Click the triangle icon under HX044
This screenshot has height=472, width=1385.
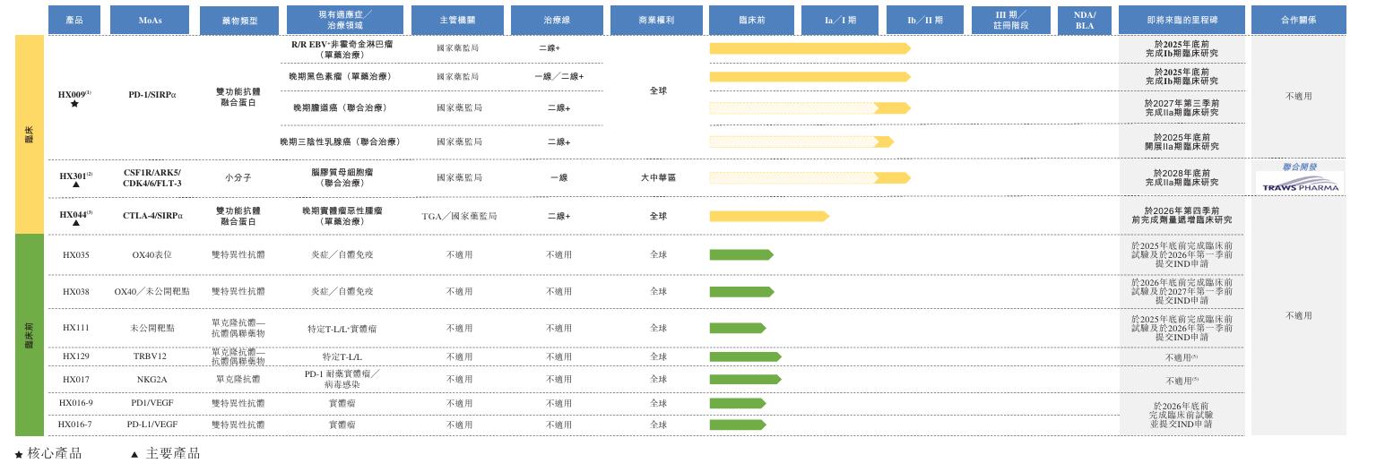click(x=75, y=223)
